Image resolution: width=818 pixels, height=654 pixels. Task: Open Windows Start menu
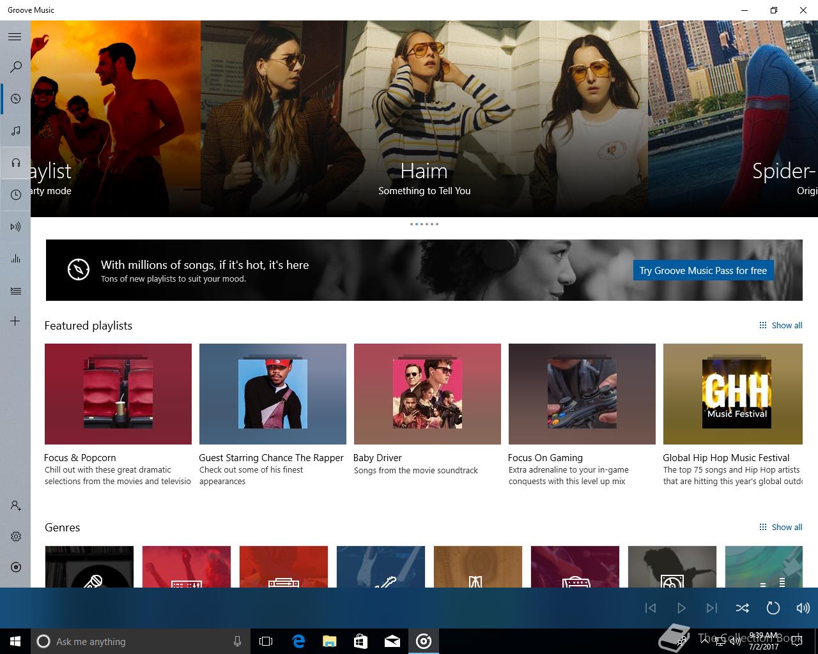click(x=15, y=641)
